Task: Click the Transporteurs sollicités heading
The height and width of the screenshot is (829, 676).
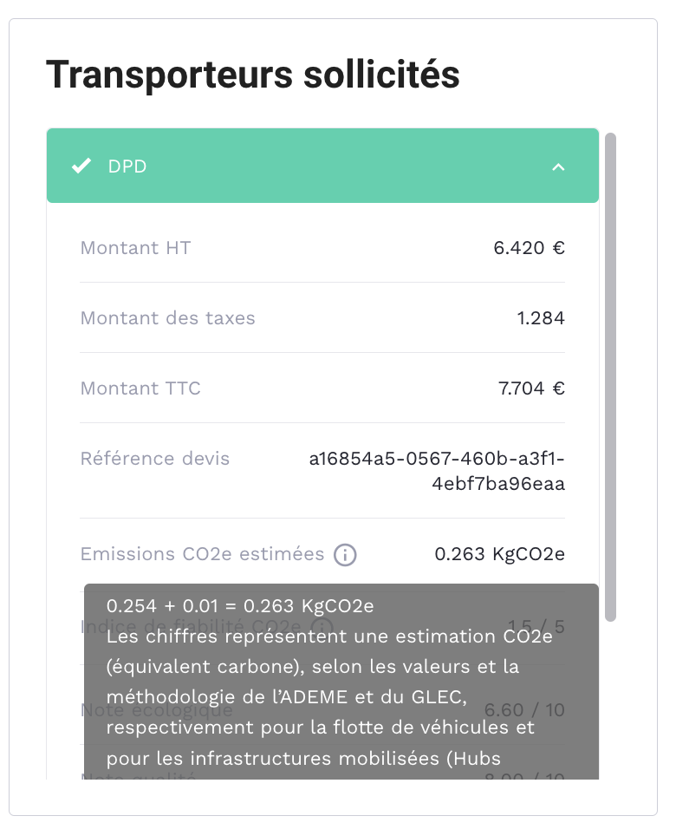Action: [252, 75]
